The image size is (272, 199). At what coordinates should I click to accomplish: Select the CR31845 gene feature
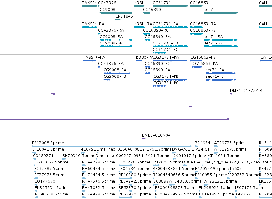tap(118, 20)
